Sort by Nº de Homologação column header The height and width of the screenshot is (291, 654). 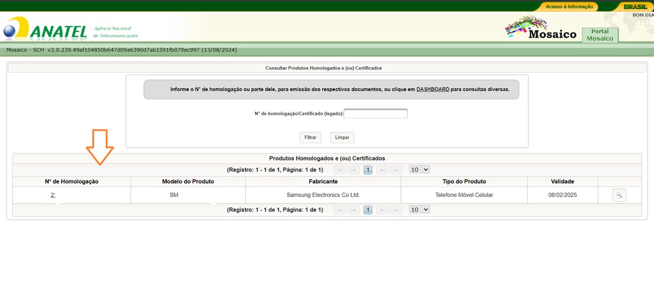click(71, 181)
